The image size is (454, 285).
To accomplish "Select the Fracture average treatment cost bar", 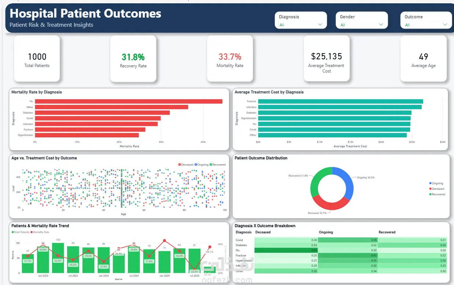I will point(341,101).
